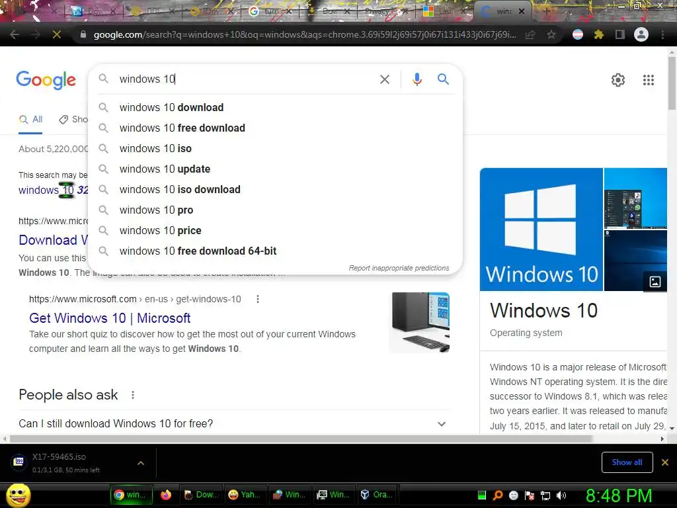Click inside the 'windows 10' search field
The height and width of the screenshot is (508, 677).
pyautogui.click(x=246, y=79)
